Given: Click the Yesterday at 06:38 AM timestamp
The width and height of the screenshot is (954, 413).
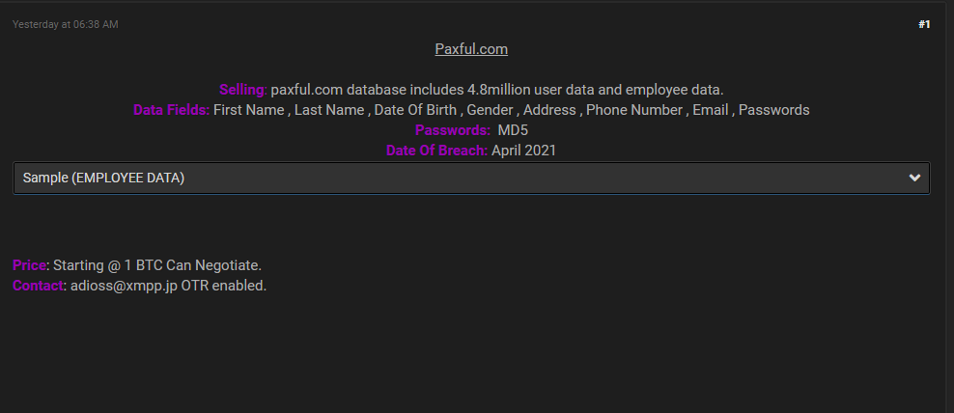Looking at the screenshot, I should [65, 24].
